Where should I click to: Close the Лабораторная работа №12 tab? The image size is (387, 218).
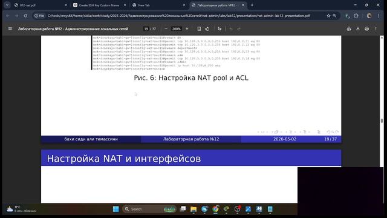[x=243, y=5]
